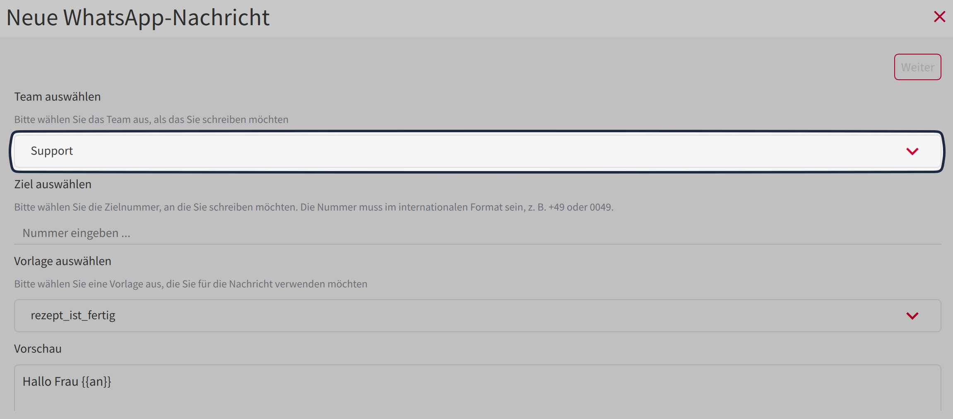Click the international number format hint
Viewport: 953px width, 419px height.
click(x=314, y=207)
